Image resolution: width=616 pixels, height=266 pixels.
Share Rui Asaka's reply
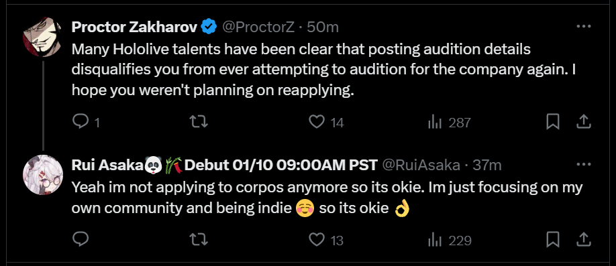click(x=584, y=240)
